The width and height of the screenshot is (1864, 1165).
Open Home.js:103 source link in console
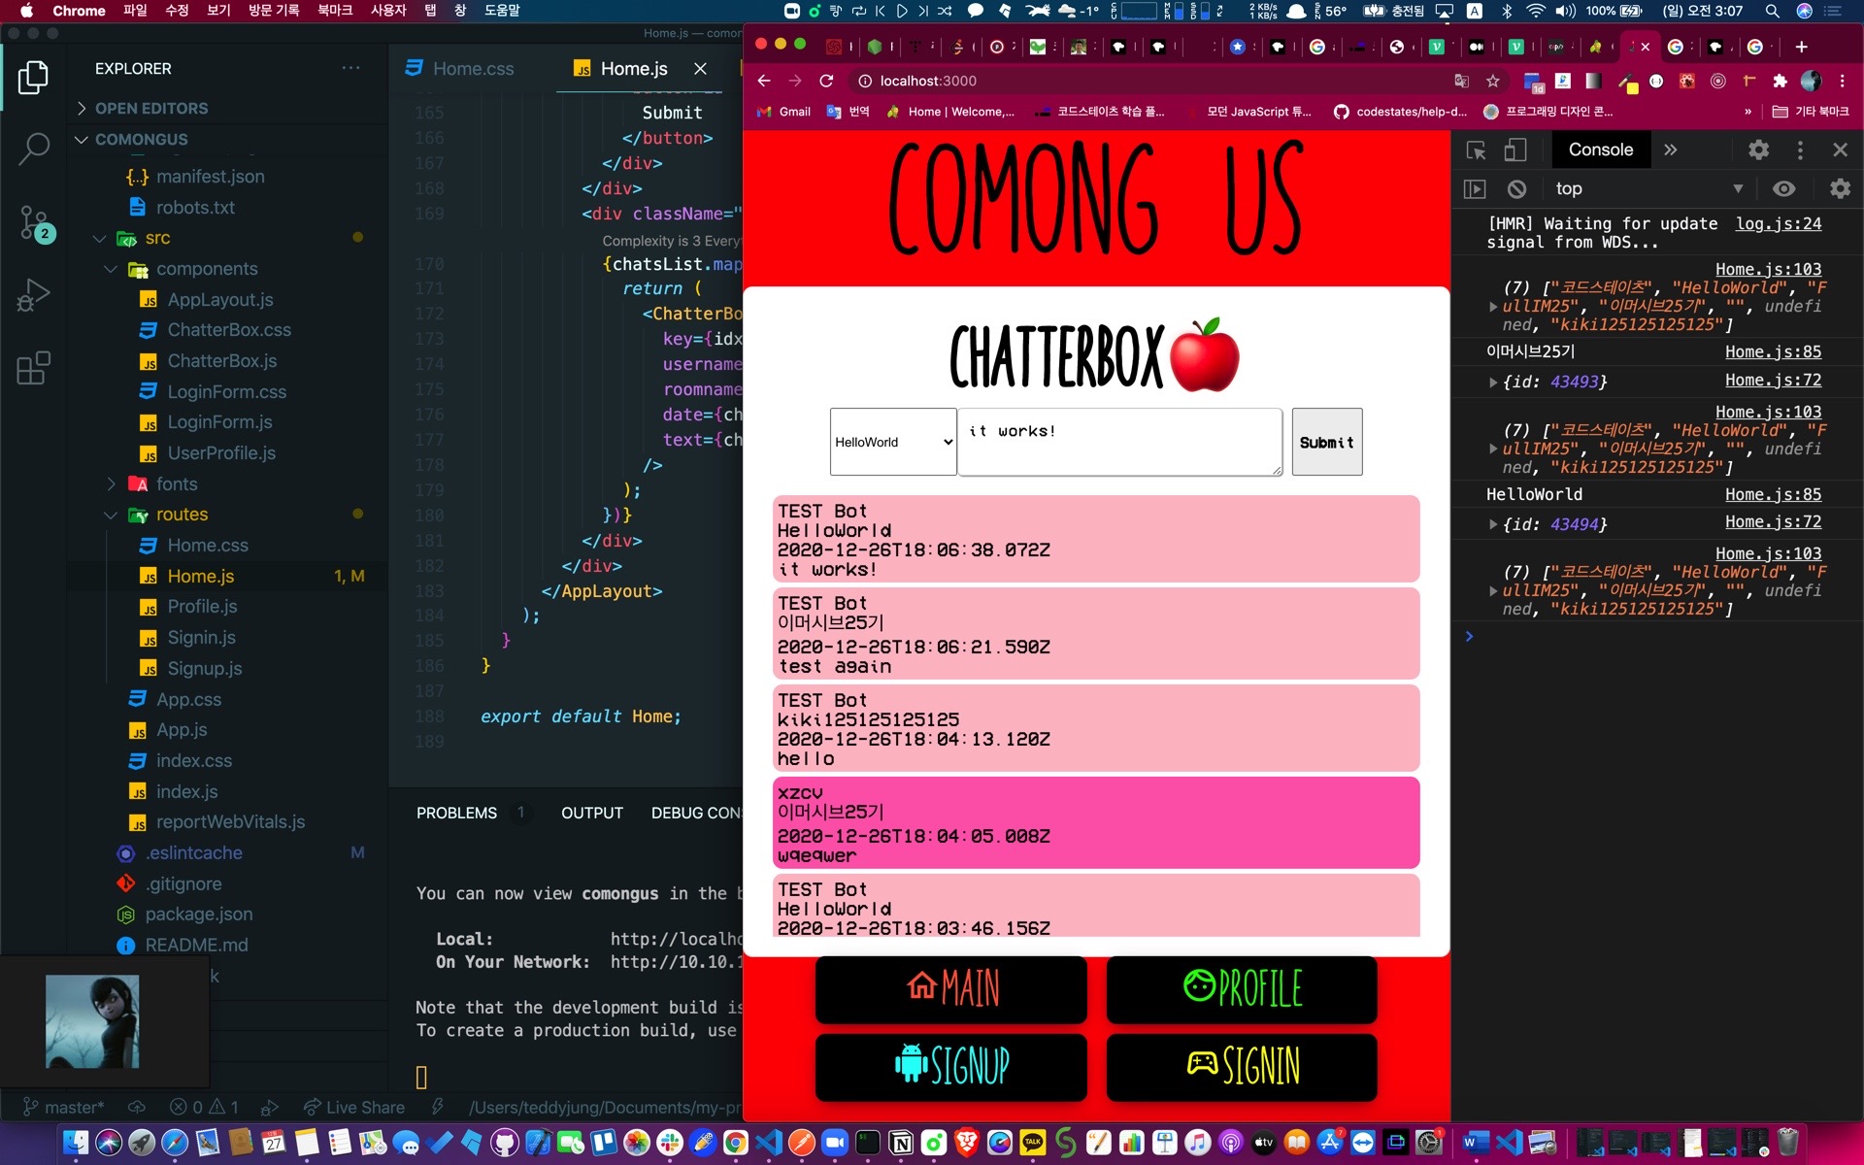click(x=1767, y=269)
